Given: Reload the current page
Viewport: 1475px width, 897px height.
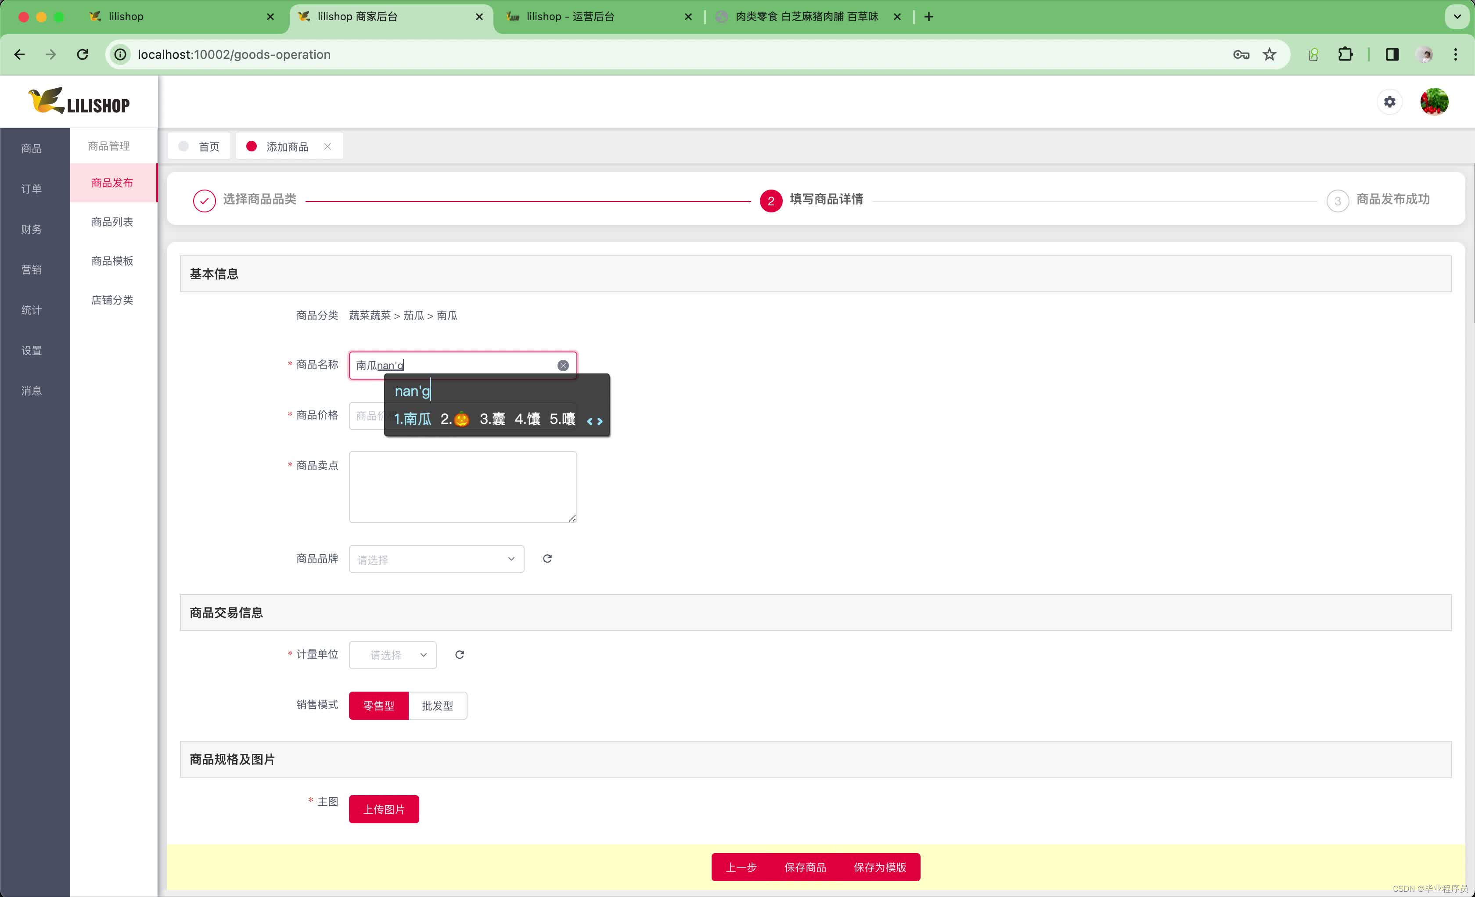Looking at the screenshot, I should click(83, 54).
